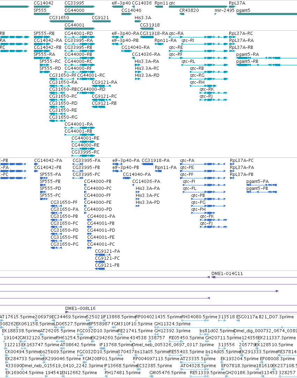Viewport: 297px width, 378px height.
Task: Click the SP555-PD protein label
Action: point(50,188)
